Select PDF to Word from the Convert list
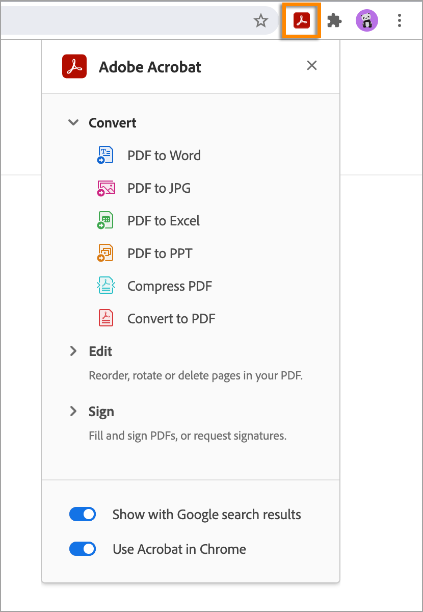Viewport: 423px width, 612px height. point(164,155)
